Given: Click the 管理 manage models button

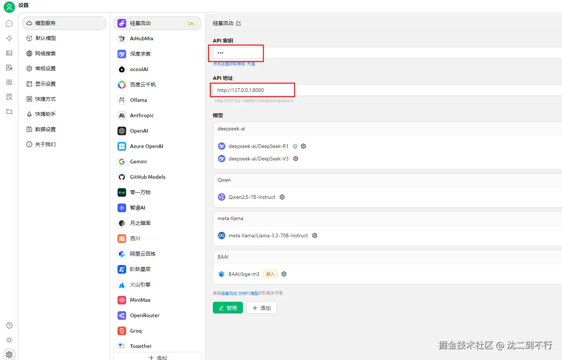Looking at the screenshot, I should (228, 308).
